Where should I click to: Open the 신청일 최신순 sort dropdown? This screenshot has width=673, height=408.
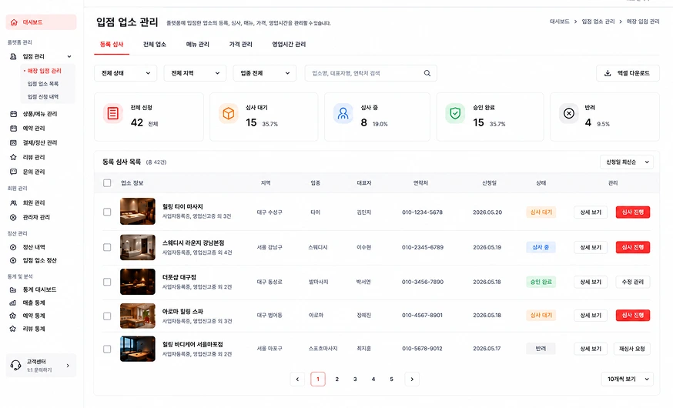point(627,162)
